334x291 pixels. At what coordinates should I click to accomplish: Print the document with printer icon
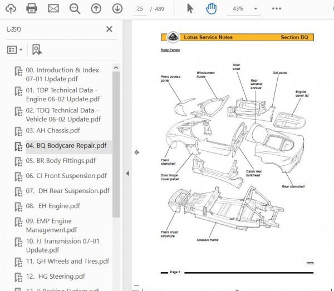pos(32,9)
